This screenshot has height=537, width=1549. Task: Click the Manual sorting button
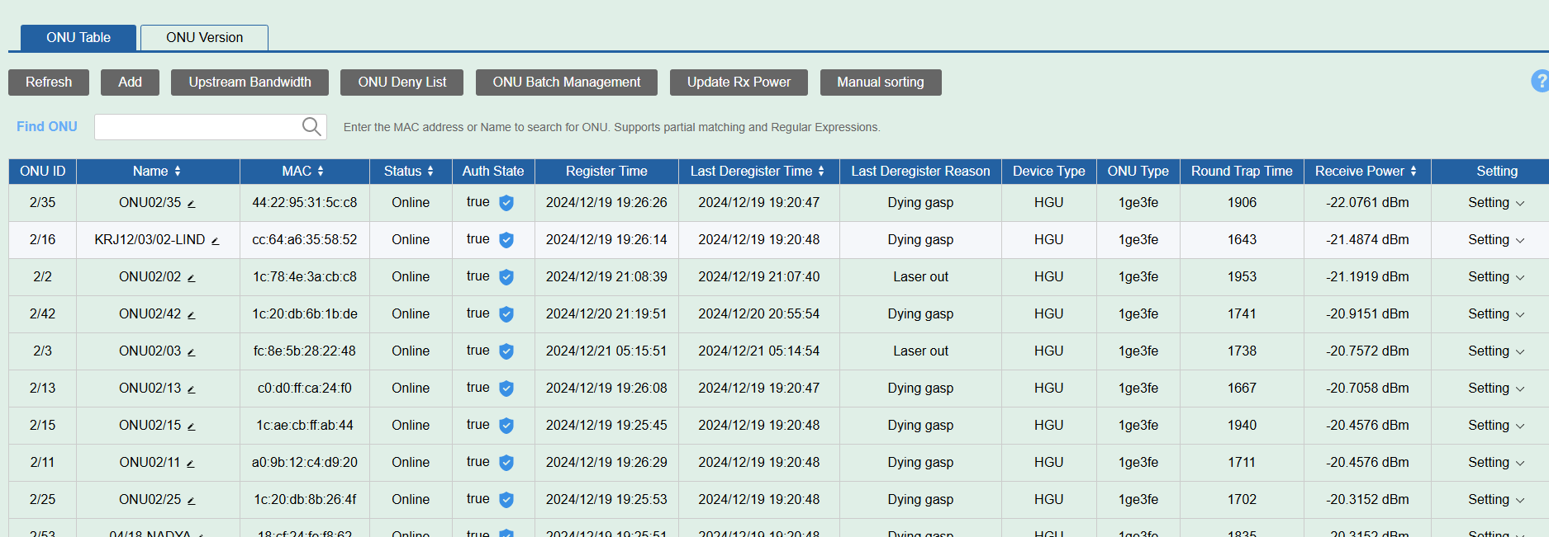881,82
